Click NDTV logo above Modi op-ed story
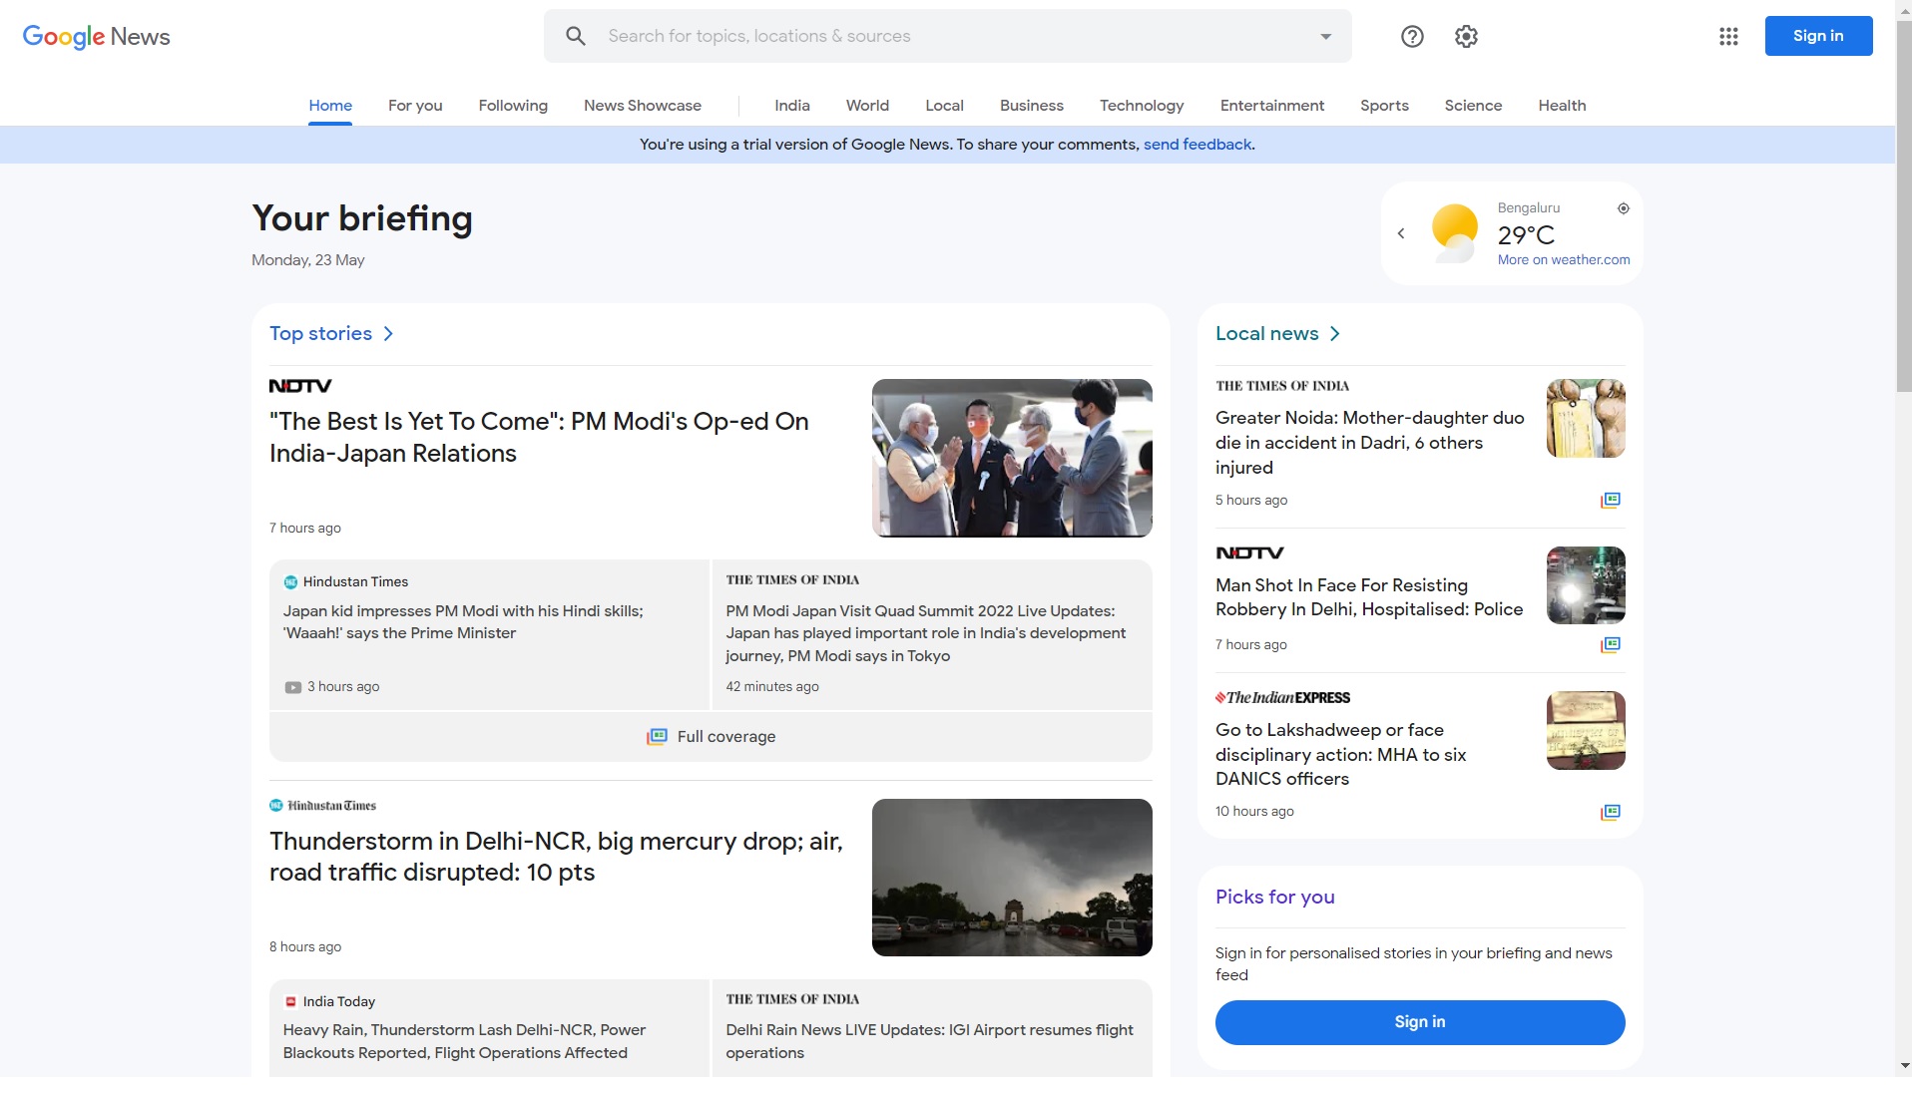 [x=300, y=386]
